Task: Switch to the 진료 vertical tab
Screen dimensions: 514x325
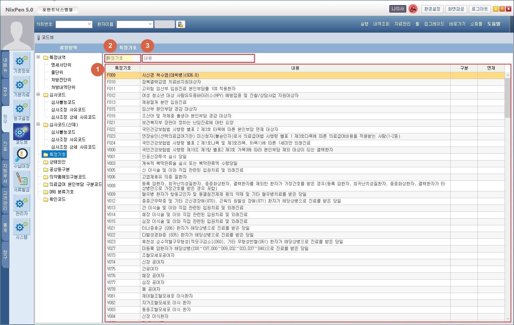Action: coord(5,146)
